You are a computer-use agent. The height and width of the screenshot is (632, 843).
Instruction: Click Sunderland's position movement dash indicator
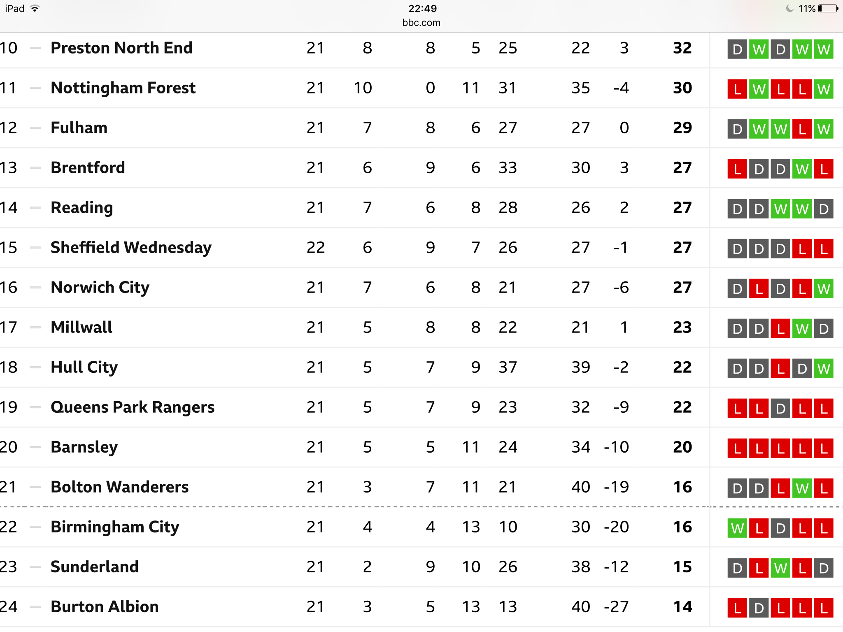tap(36, 567)
